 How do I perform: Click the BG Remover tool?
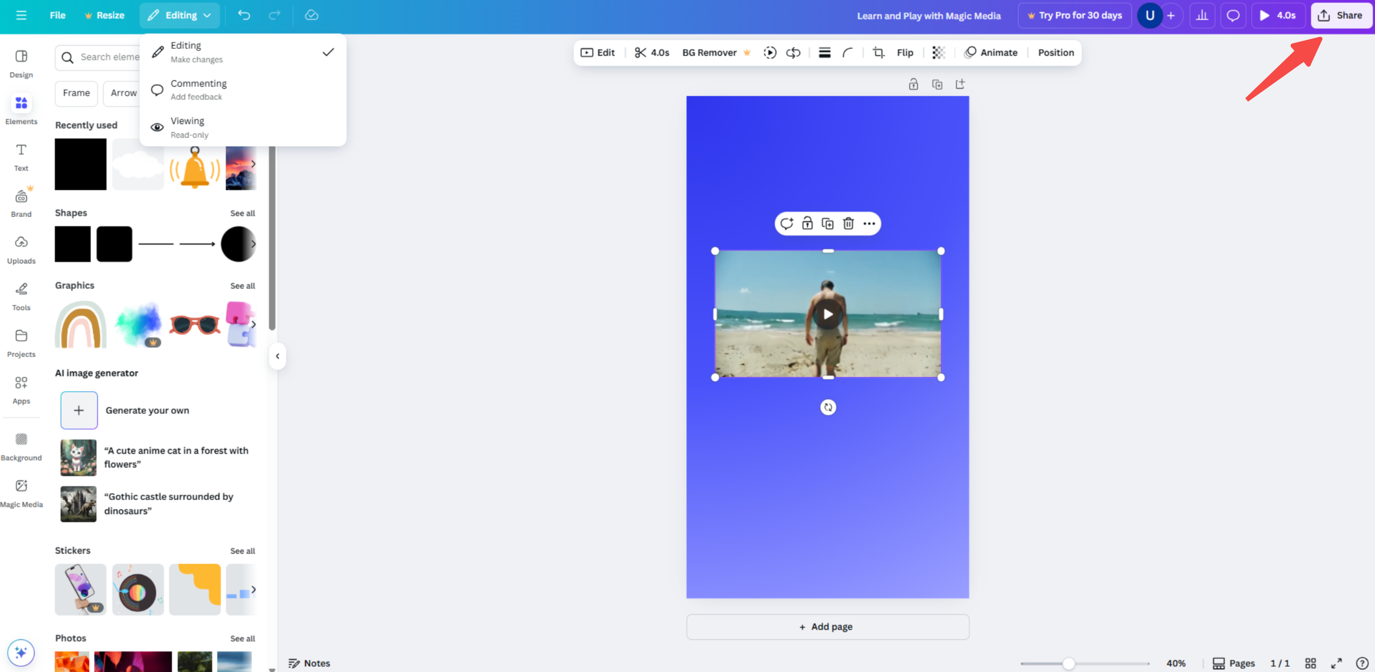pyautogui.click(x=709, y=52)
